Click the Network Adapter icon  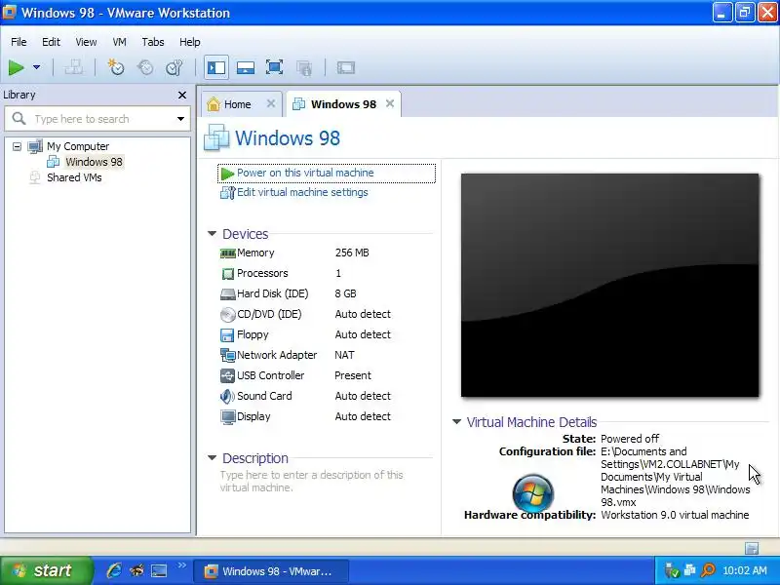tap(227, 355)
